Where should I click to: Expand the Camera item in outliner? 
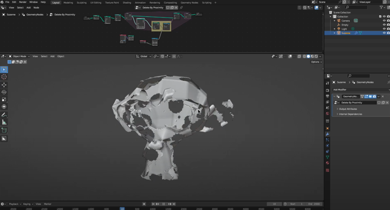pyautogui.click(x=335, y=21)
